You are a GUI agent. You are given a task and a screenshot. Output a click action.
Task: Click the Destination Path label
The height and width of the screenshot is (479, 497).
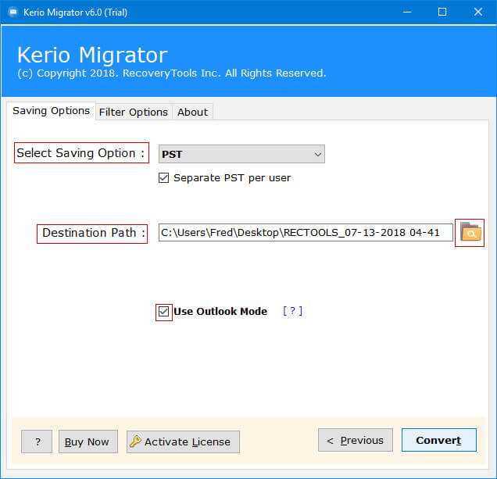click(x=94, y=233)
